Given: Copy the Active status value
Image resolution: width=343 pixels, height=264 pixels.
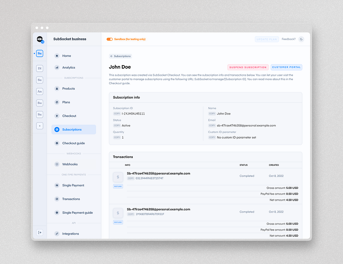Looking at the screenshot, I should [x=117, y=125].
